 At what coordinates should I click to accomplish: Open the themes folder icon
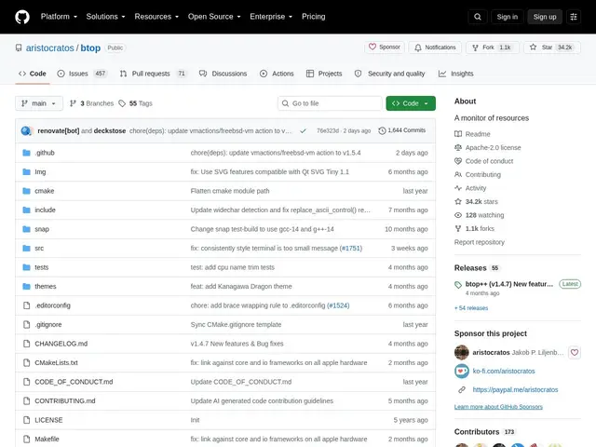point(26,286)
